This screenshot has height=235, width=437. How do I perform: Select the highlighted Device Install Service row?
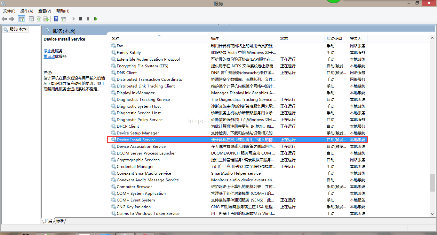[x=238, y=140]
